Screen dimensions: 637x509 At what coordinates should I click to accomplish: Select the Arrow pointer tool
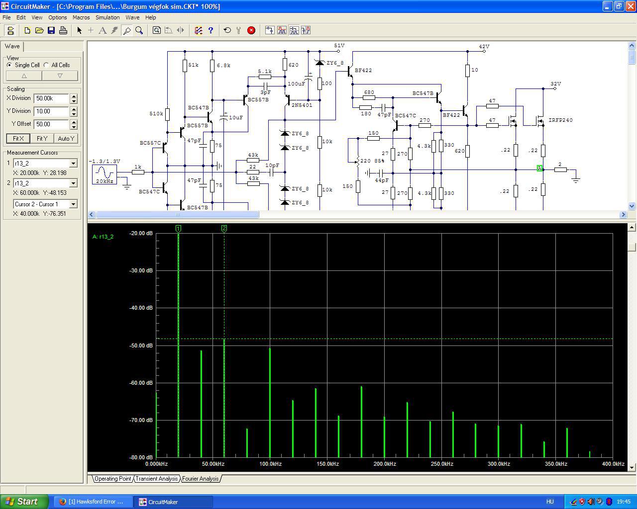click(79, 30)
